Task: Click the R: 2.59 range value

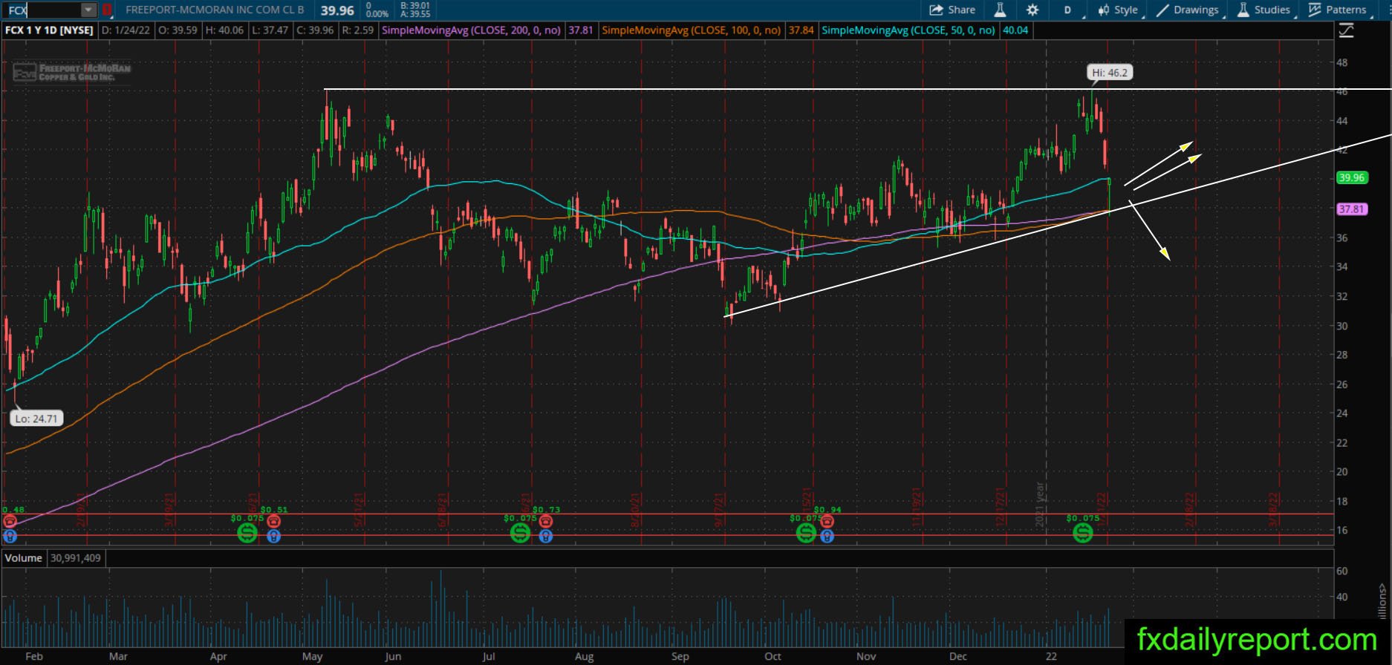Action: [357, 30]
